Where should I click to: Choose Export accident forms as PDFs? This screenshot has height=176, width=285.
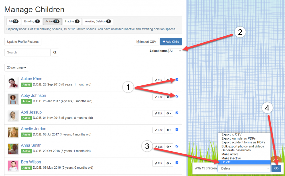[244, 142]
